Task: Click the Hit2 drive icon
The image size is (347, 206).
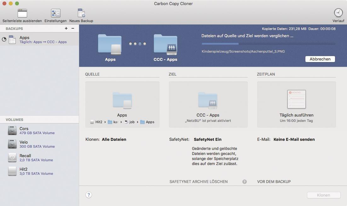Action: click(12, 171)
